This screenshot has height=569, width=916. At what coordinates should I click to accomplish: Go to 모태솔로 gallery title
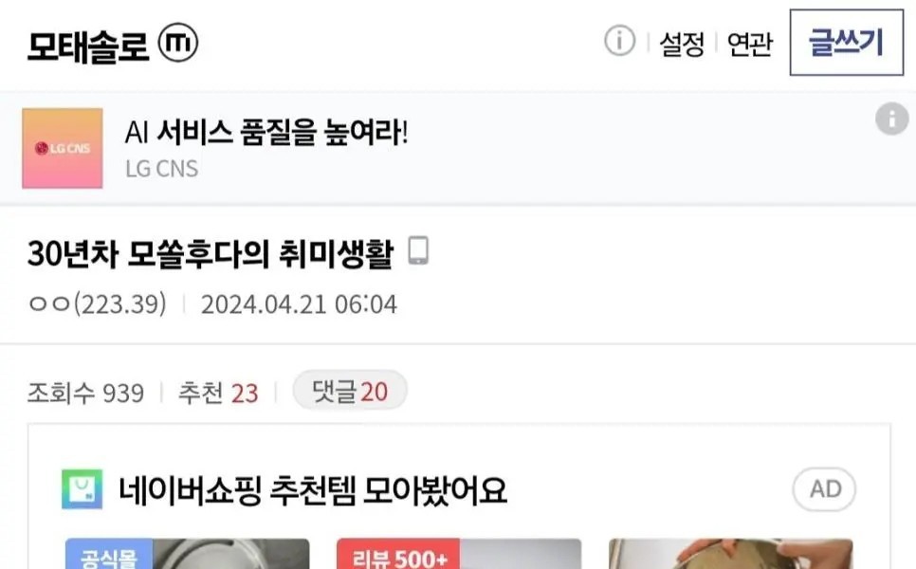87,46
